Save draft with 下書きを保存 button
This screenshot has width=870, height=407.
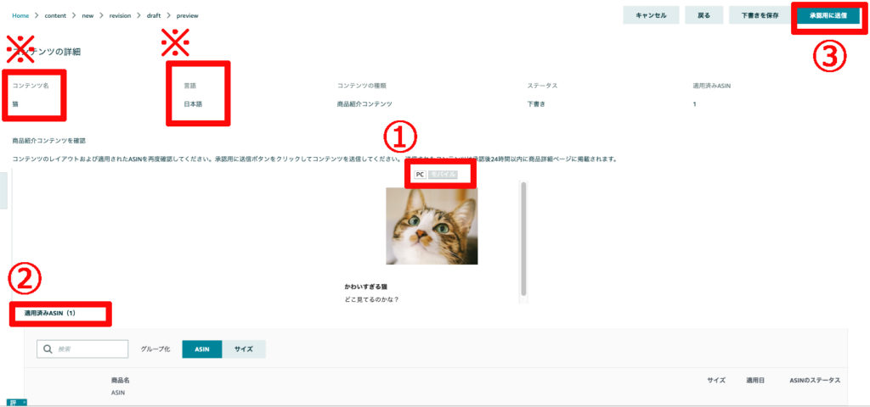pyautogui.click(x=756, y=15)
